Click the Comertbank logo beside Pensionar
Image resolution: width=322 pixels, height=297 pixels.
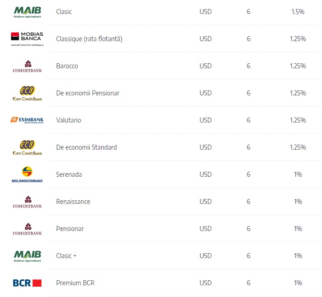click(x=27, y=229)
